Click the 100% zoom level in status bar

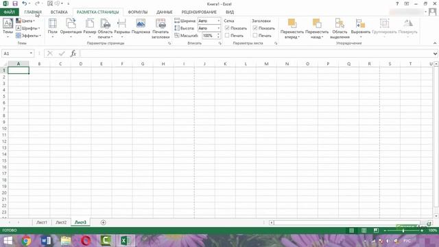pos(433,231)
